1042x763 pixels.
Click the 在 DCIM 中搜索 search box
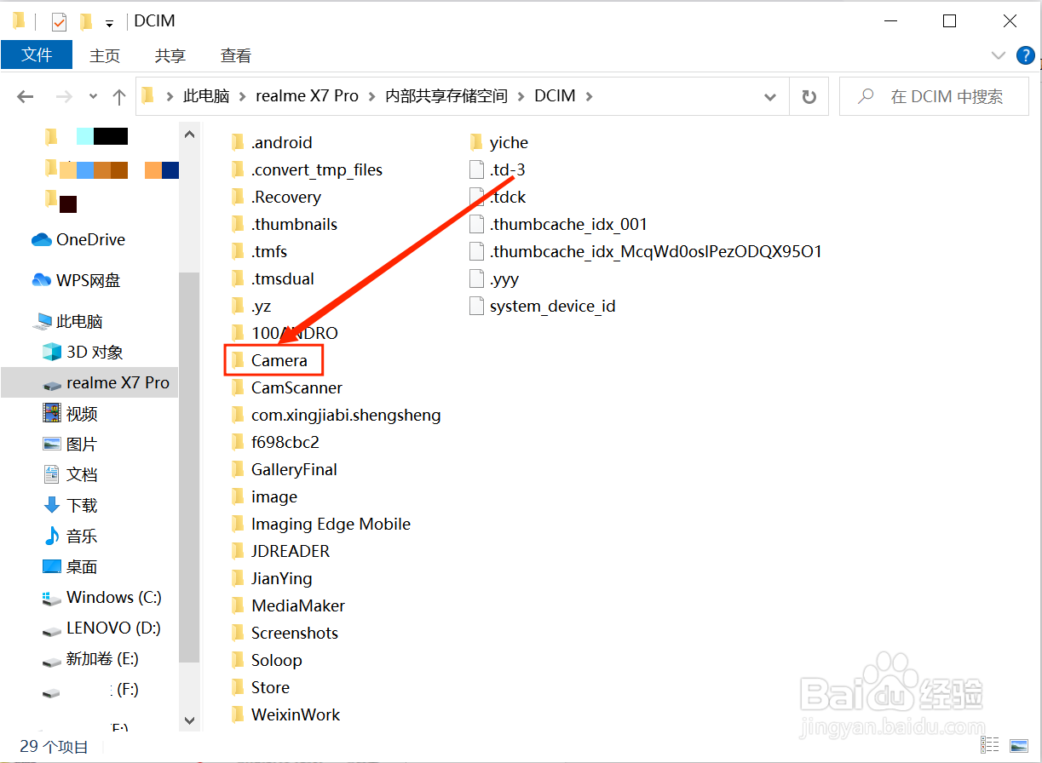935,97
